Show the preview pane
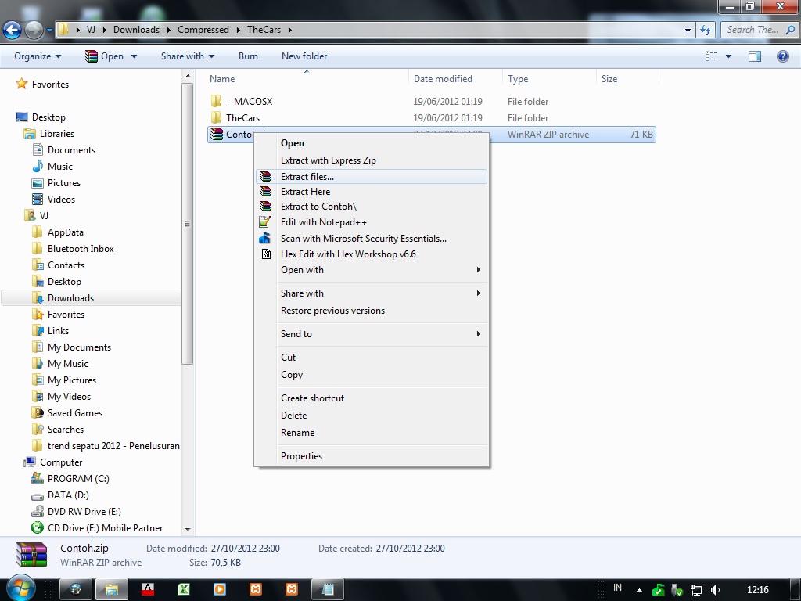This screenshot has height=601, width=801. (x=754, y=56)
